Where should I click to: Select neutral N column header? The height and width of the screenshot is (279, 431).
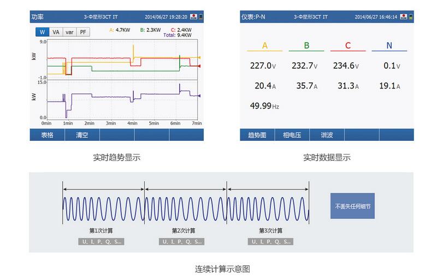click(389, 46)
